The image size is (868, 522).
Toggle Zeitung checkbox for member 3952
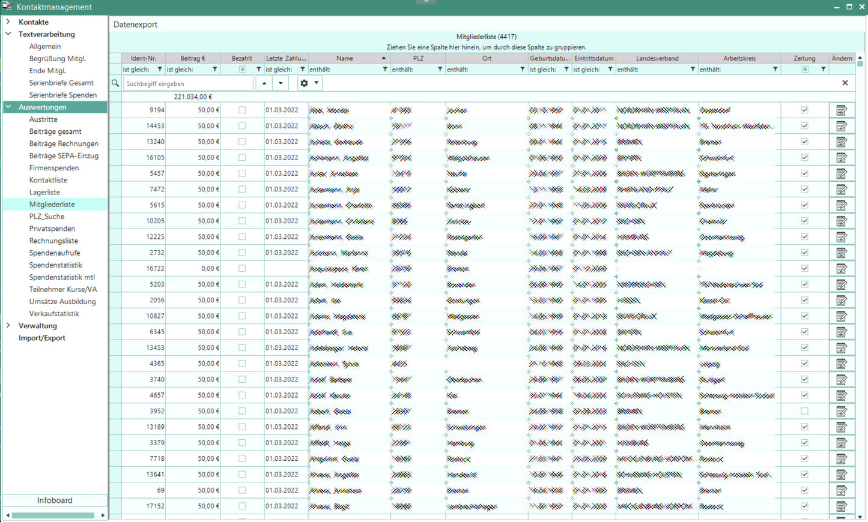[804, 411]
